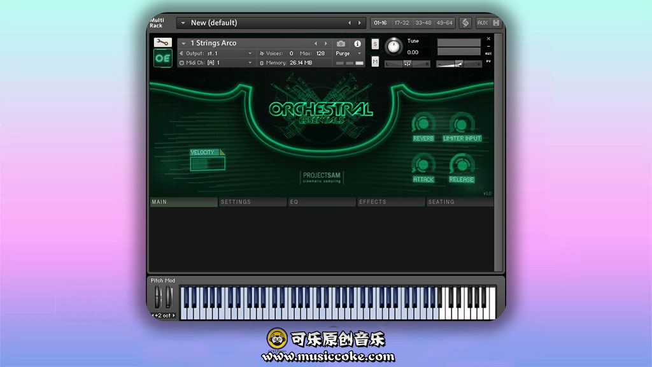Toggle the small aux button beside meters

coord(488,54)
